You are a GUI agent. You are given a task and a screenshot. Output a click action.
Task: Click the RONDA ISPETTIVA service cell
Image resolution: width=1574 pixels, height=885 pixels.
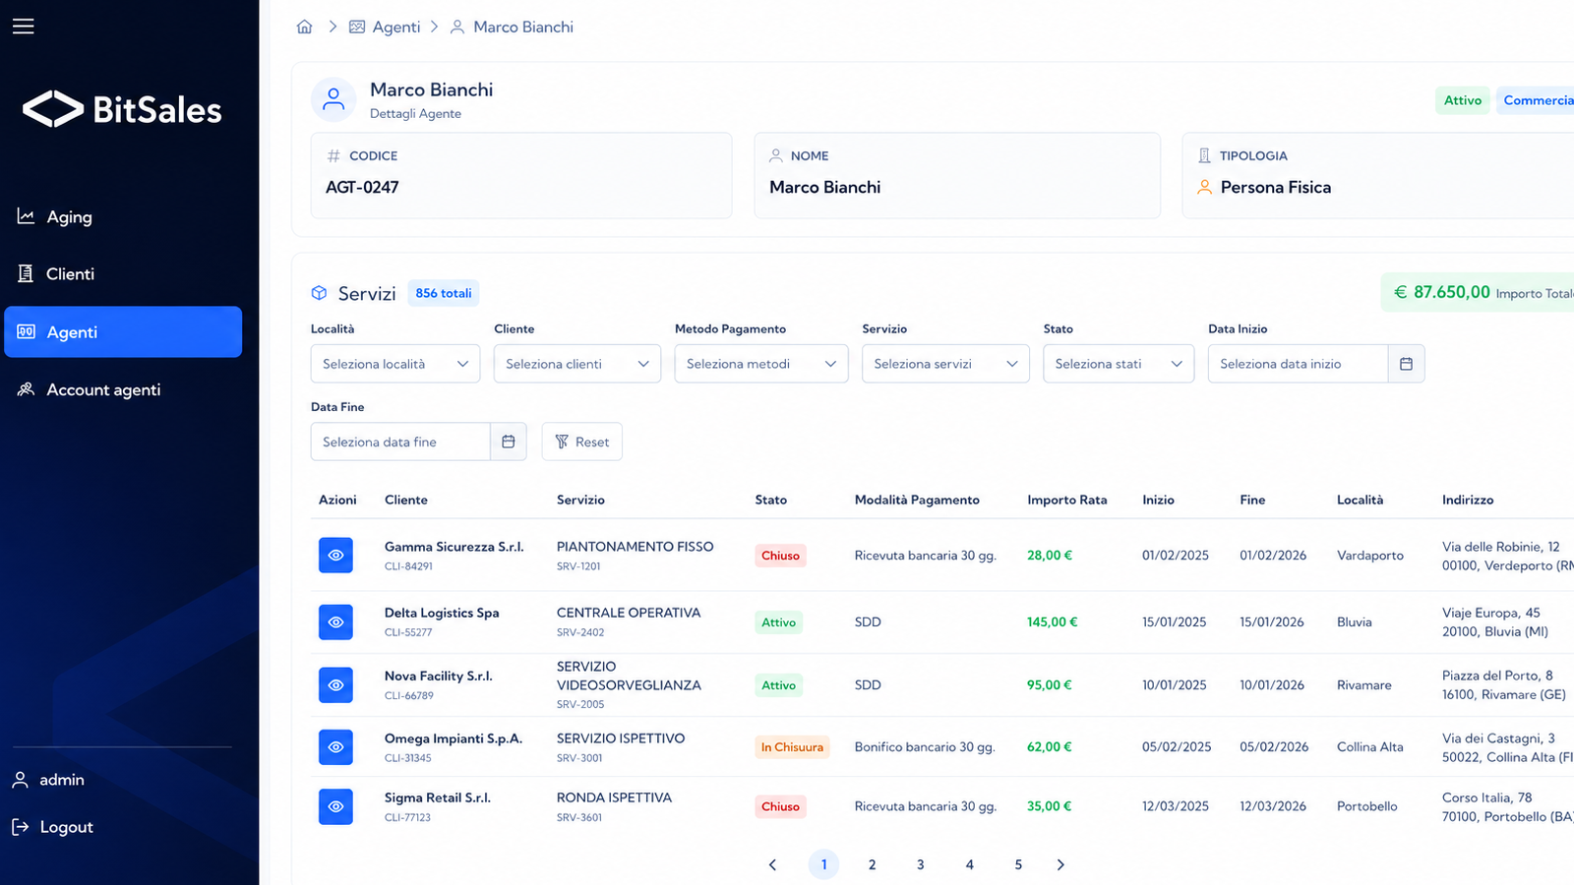614,806
